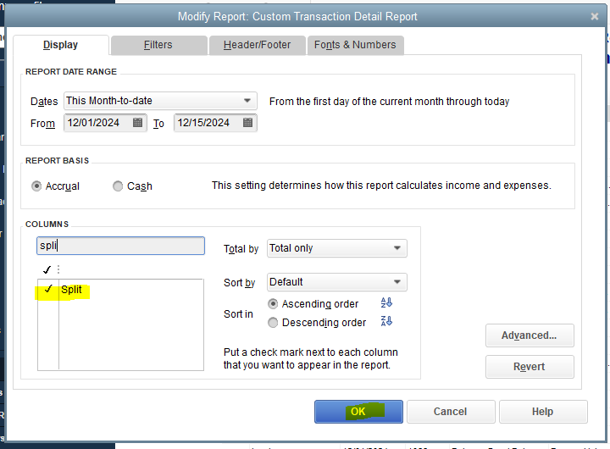The image size is (610, 449).
Task: Click the checkmark column header above the list
Action: (x=47, y=269)
